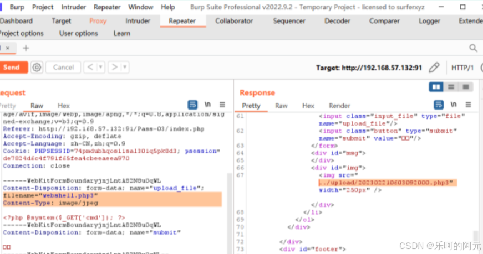This screenshot has width=483, height=254.
Task: Switch to the Logger tab
Action: click(429, 21)
